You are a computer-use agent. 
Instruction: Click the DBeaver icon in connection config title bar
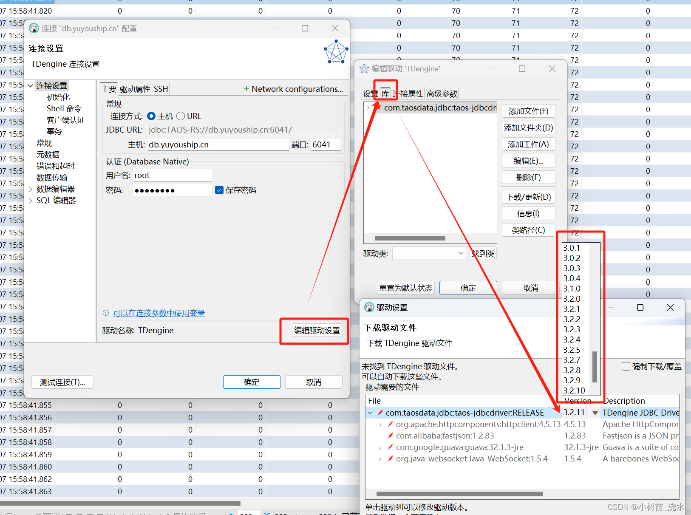(x=34, y=28)
